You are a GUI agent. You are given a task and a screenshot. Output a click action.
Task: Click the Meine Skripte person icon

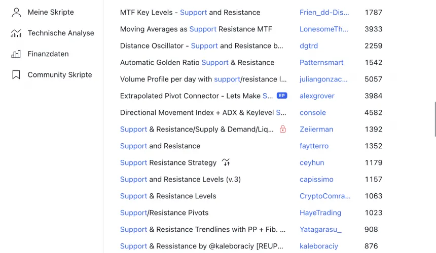point(16,12)
